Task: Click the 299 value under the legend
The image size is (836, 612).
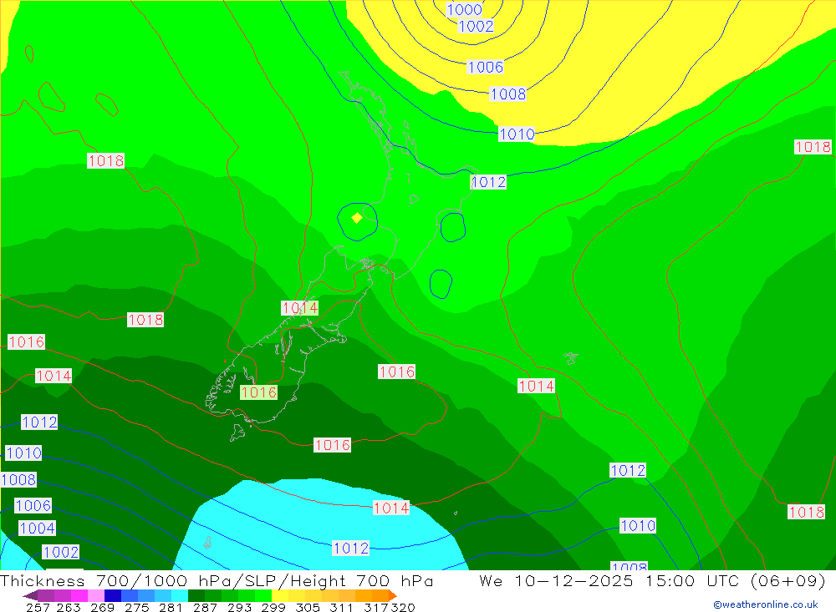Action: click(x=273, y=607)
